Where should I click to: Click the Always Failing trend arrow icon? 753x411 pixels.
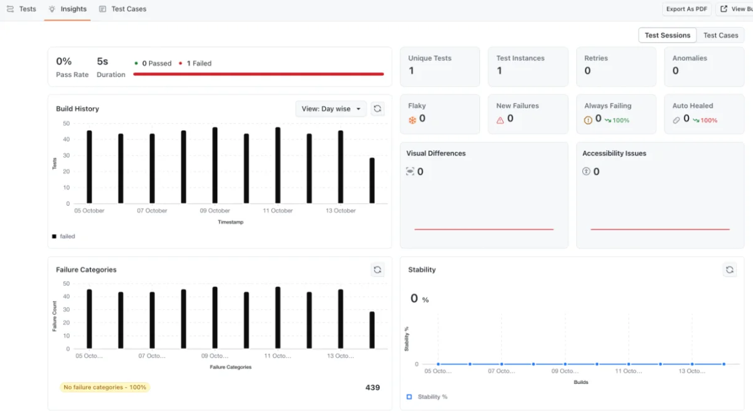[608, 120]
